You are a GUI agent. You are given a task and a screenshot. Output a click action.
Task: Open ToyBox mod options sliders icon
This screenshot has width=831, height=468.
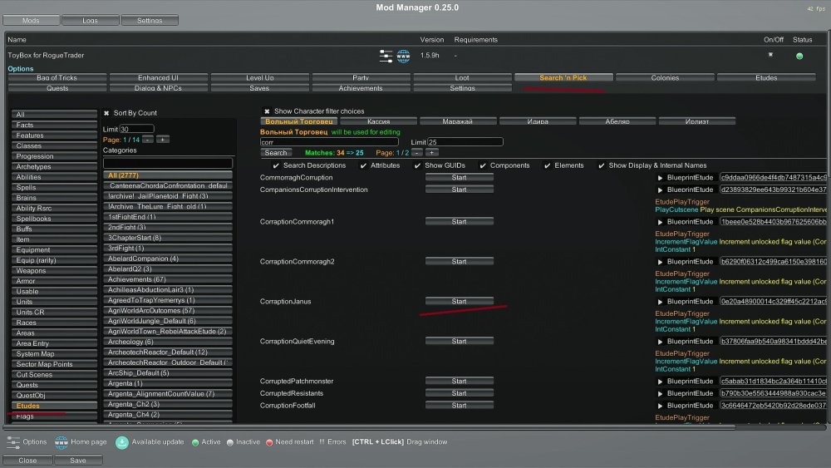pyautogui.click(x=386, y=56)
